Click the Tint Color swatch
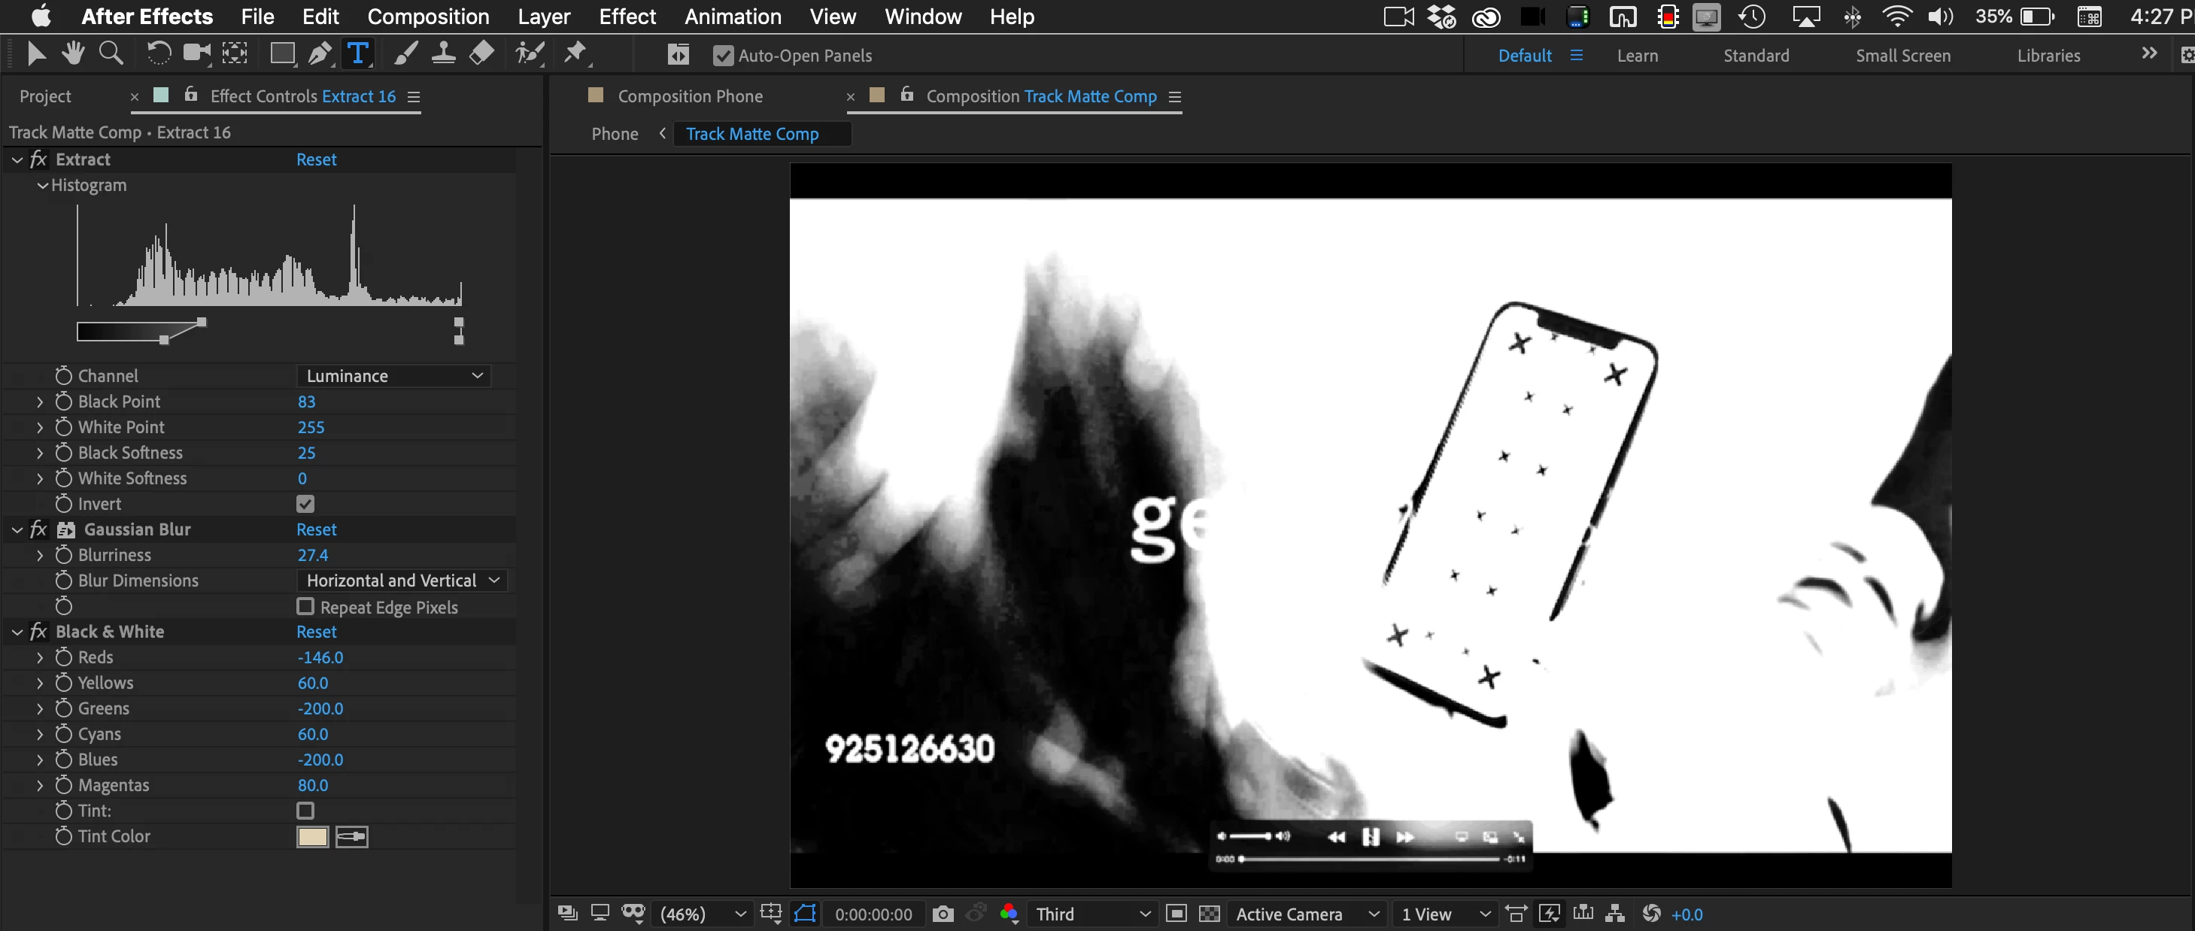The image size is (2195, 931). click(x=312, y=836)
